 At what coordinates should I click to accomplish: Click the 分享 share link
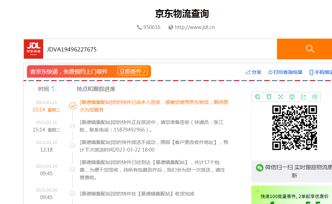coord(253,72)
